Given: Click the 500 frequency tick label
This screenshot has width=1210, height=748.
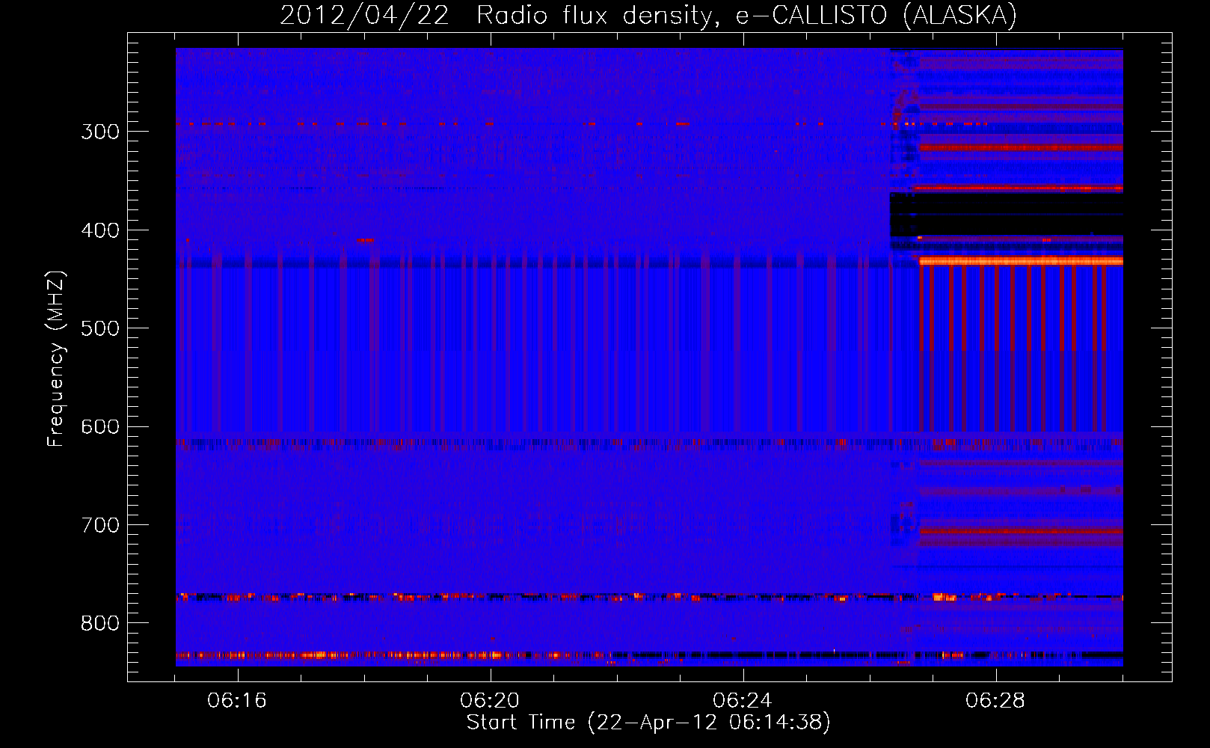Looking at the screenshot, I should click(100, 328).
